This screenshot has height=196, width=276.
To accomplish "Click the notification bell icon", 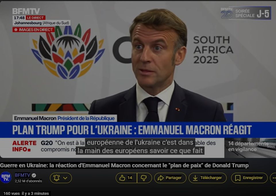I will [57, 178].
